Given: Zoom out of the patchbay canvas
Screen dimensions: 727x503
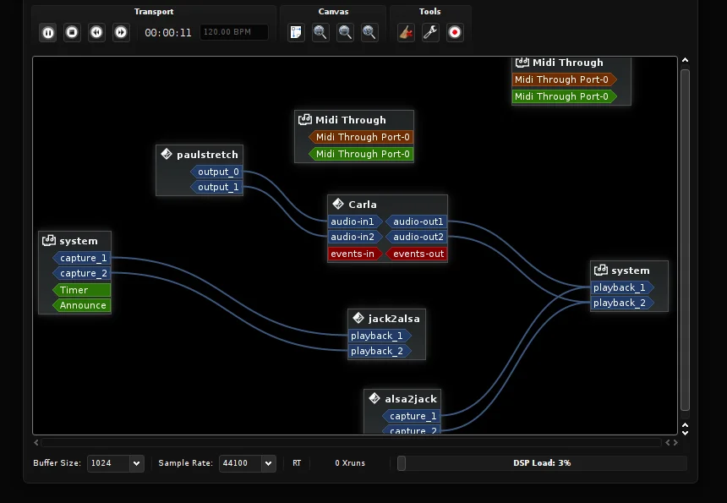Looking at the screenshot, I should coord(345,32).
